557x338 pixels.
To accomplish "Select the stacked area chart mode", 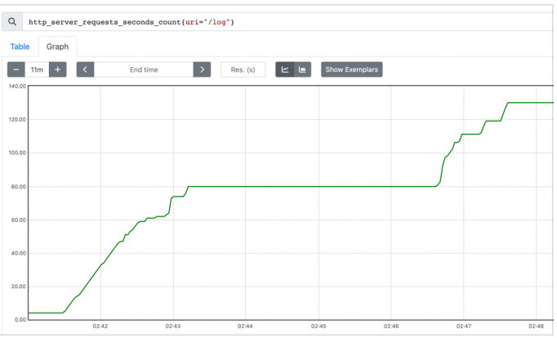I will click(x=302, y=69).
